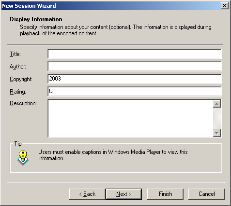Cancel the New Session Wizard
The height and width of the screenshot is (206, 231).
[x=206, y=194]
